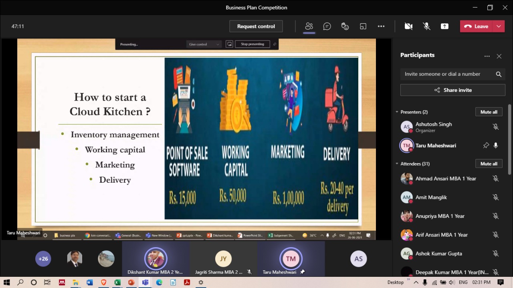Open Participants panel more options
Screen dimensions: 513x288
pos(487,56)
